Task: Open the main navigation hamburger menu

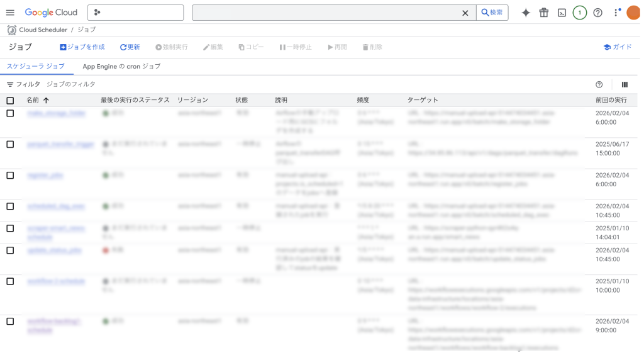Action: tap(10, 13)
